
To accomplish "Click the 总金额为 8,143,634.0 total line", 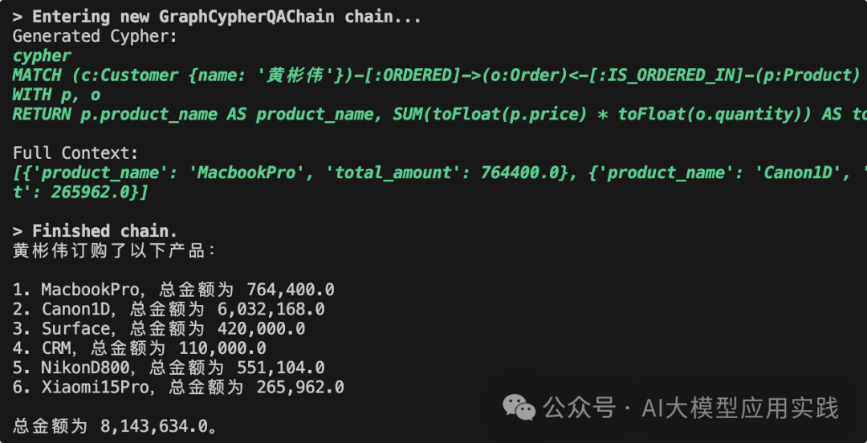I will pyautogui.click(x=115, y=426).
